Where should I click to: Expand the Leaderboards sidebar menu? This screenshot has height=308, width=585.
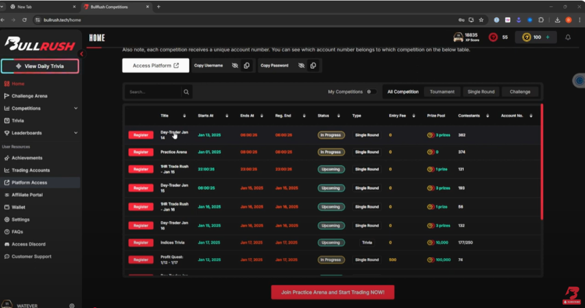pos(76,133)
